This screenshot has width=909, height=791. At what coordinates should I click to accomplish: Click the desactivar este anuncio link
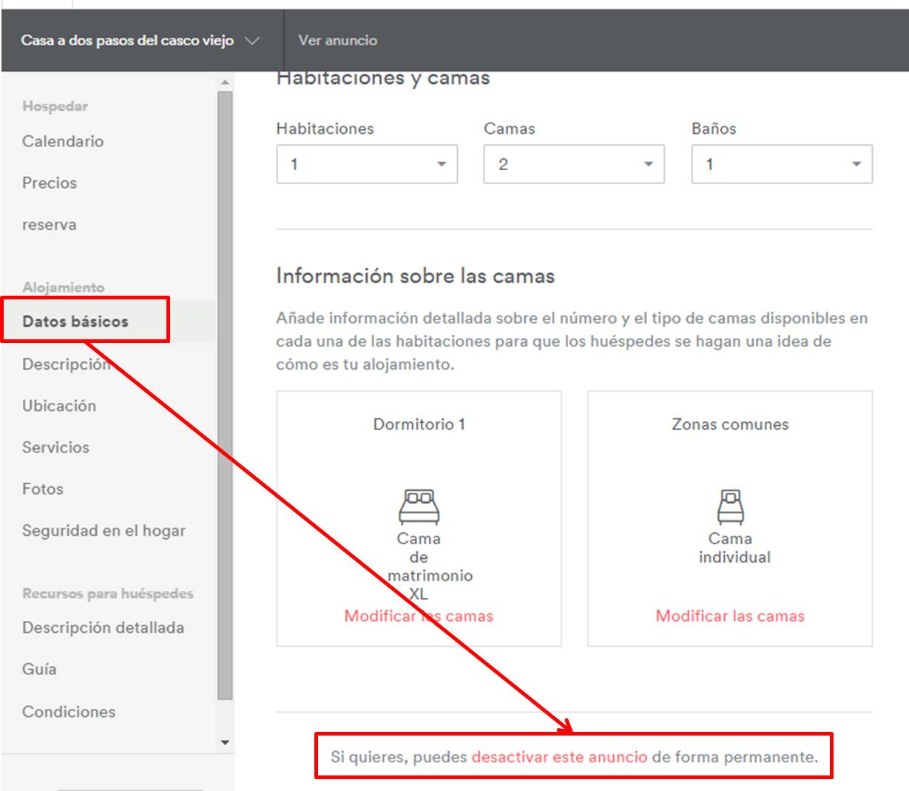click(x=559, y=757)
